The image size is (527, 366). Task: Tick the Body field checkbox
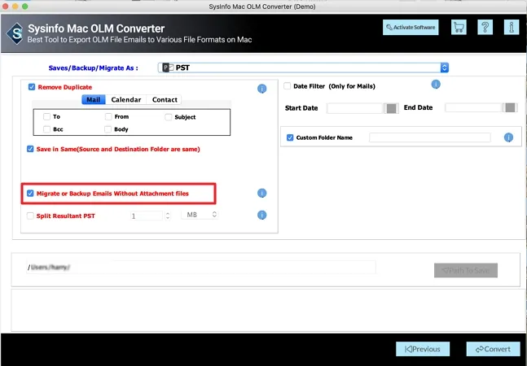(108, 129)
